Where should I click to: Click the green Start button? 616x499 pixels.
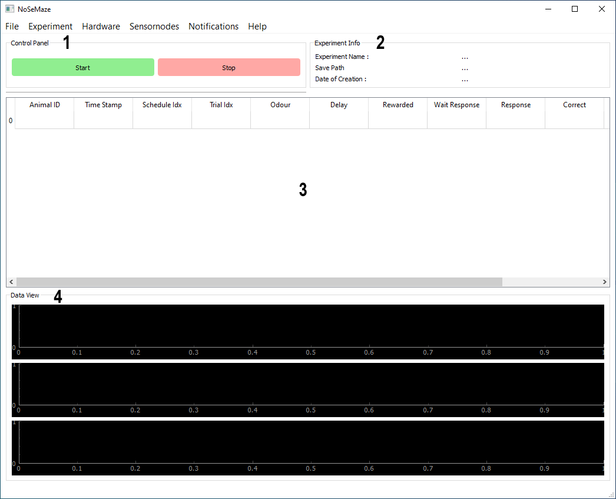83,68
